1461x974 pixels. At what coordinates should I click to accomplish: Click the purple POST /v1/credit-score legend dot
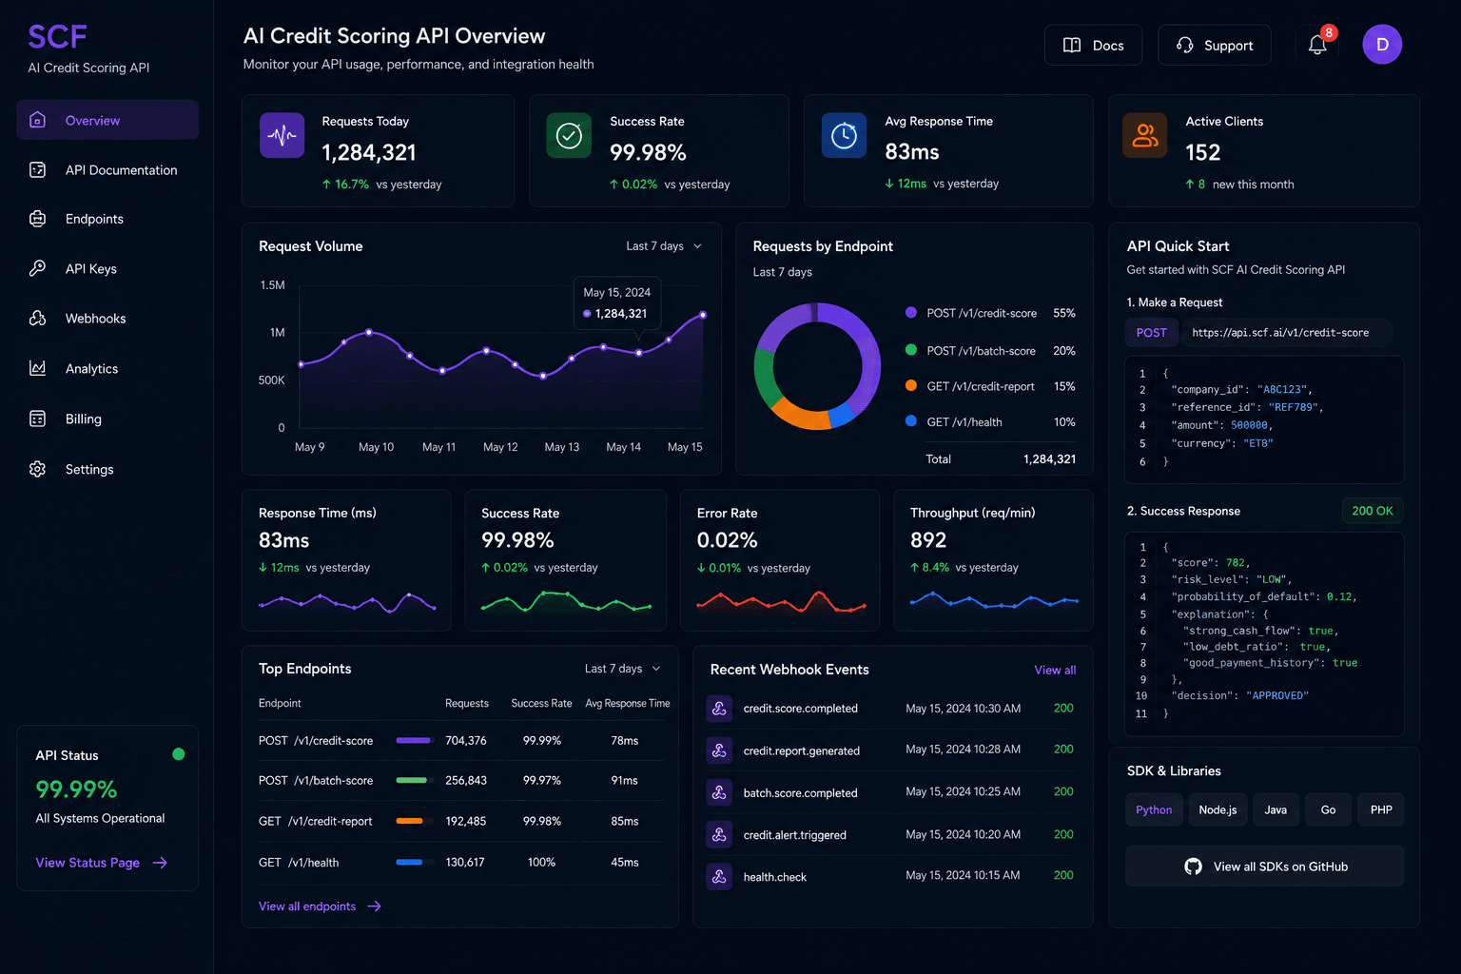pyautogui.click(x=910, y=312)
